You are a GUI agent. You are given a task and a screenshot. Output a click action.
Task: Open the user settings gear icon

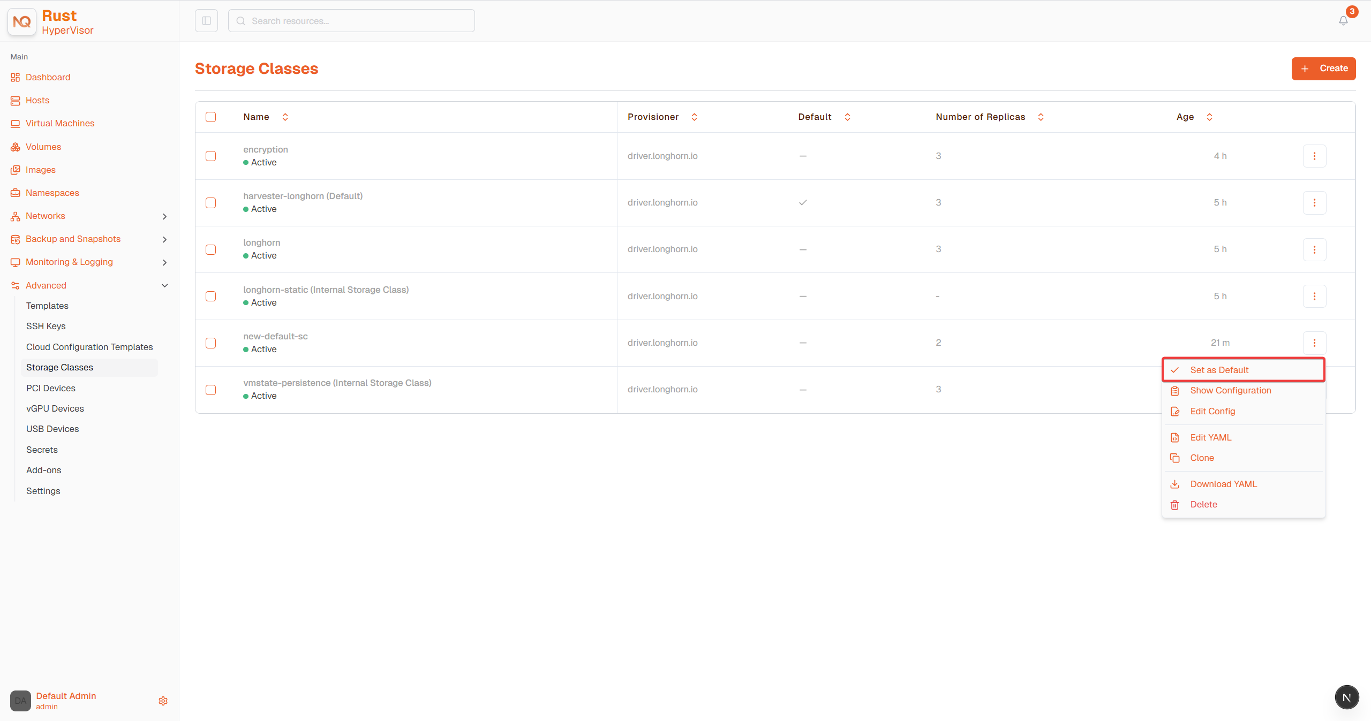(x=163, y=701)
